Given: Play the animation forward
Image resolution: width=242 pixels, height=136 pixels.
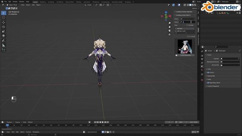Looking at the screenshot, I should pos(102,122).
